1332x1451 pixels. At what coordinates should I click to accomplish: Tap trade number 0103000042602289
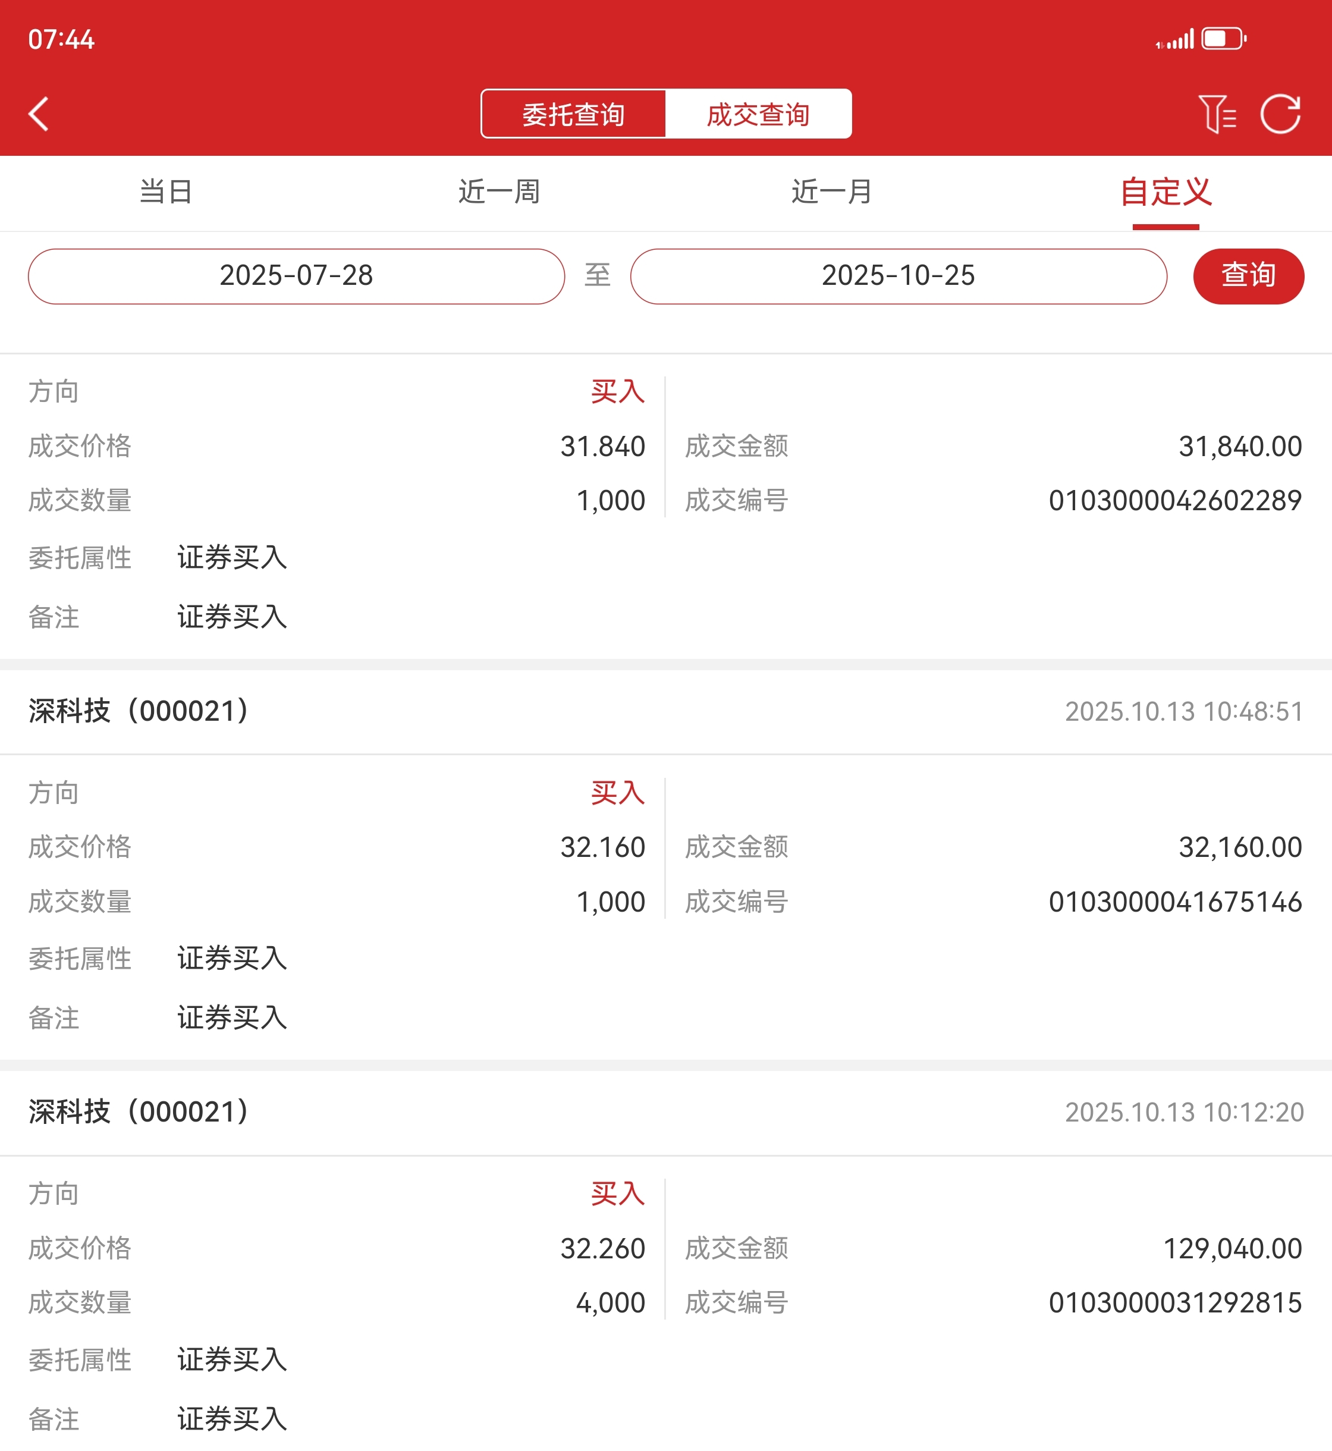1174,501
